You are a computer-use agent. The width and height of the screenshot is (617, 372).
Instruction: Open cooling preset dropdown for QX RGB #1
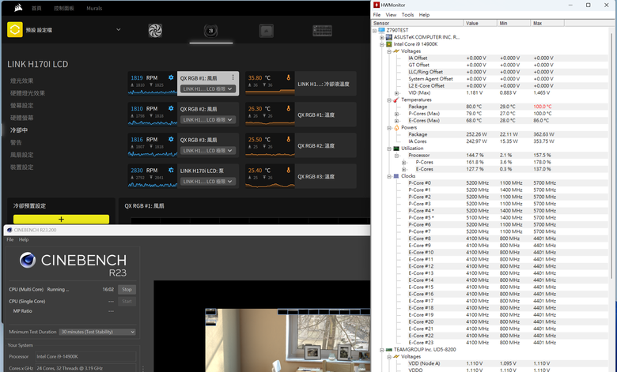coord(208,88)
